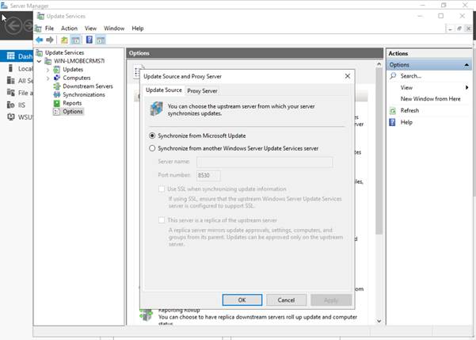Open the Help menu
The height and width of the screenshot is (340, 476).
click(138, 29)
